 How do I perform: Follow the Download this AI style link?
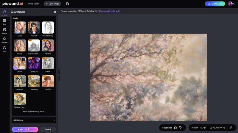[x=109, y=11]
